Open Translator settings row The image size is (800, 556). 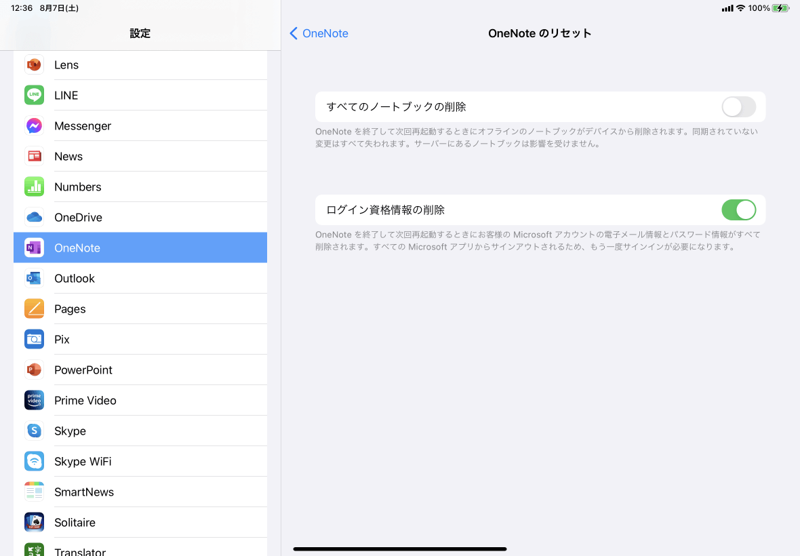pos(140,547)
